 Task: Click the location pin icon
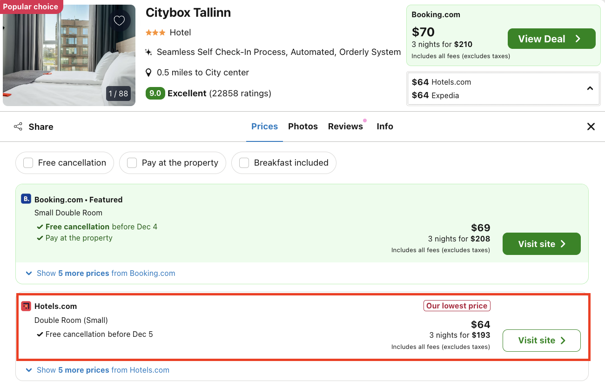coord(148,73)
